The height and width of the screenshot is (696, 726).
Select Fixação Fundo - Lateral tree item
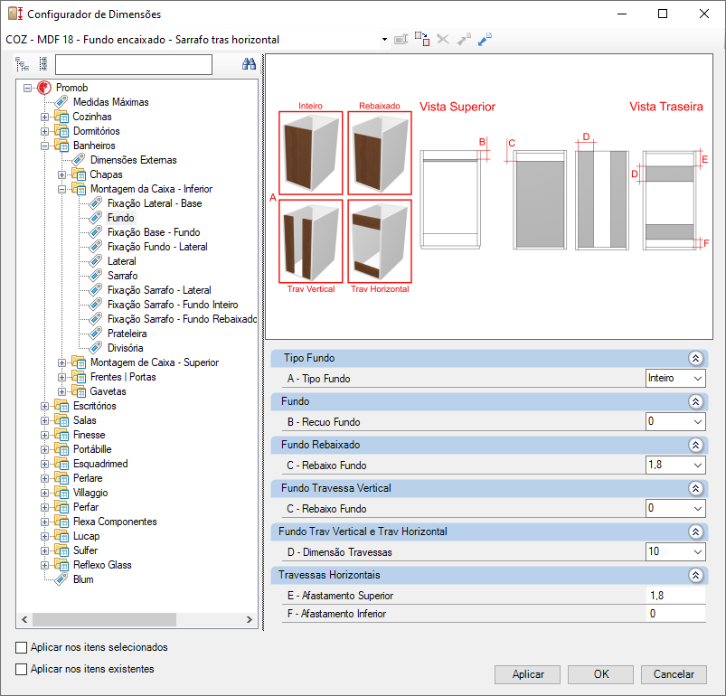[157, 247]
